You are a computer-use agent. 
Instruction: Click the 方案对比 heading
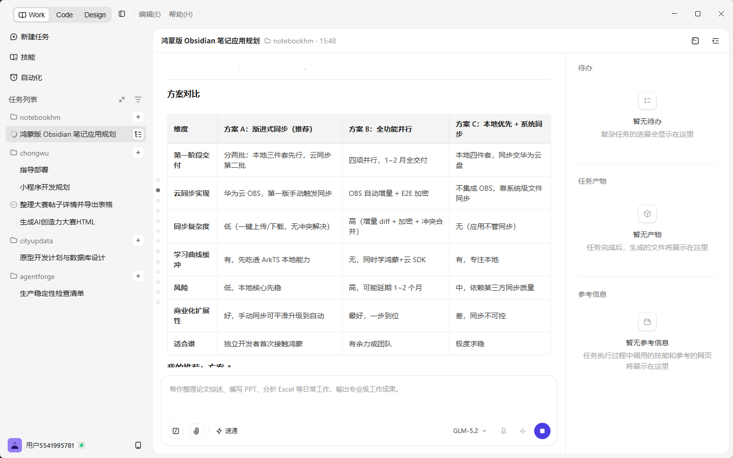click(184, 94)
